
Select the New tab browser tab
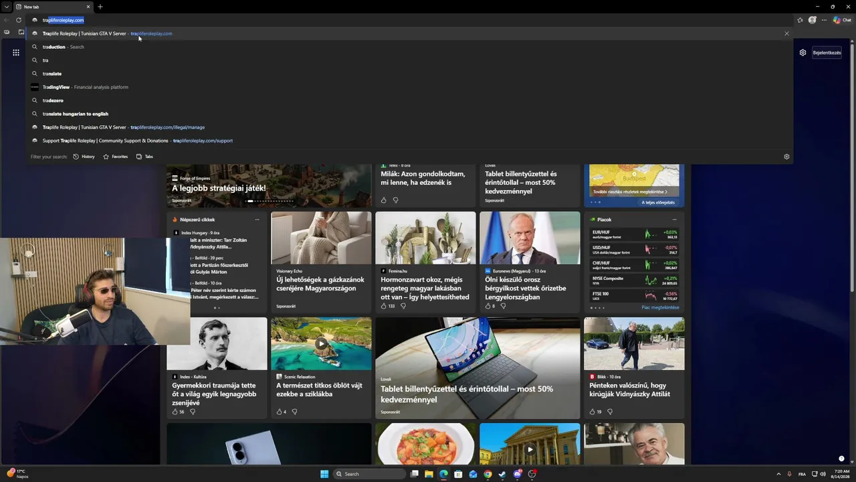point(53,7)
